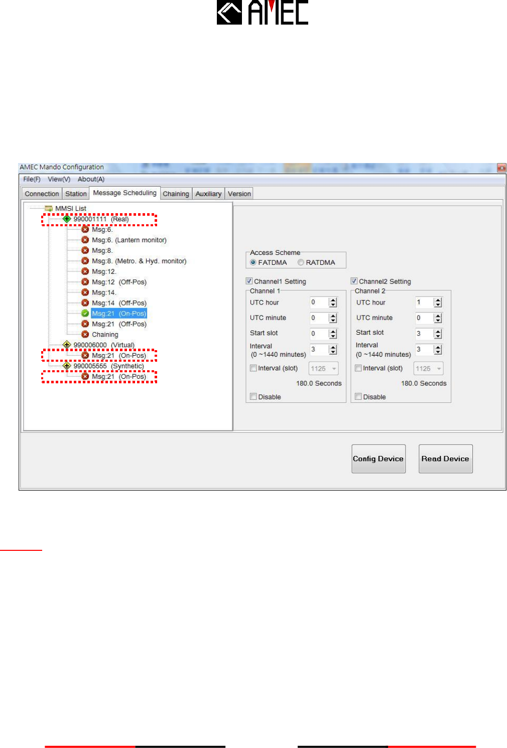This screenshot has width=507, height=748.
Task: Select 990001111 (Real) tree node
Action: point(101,219)
